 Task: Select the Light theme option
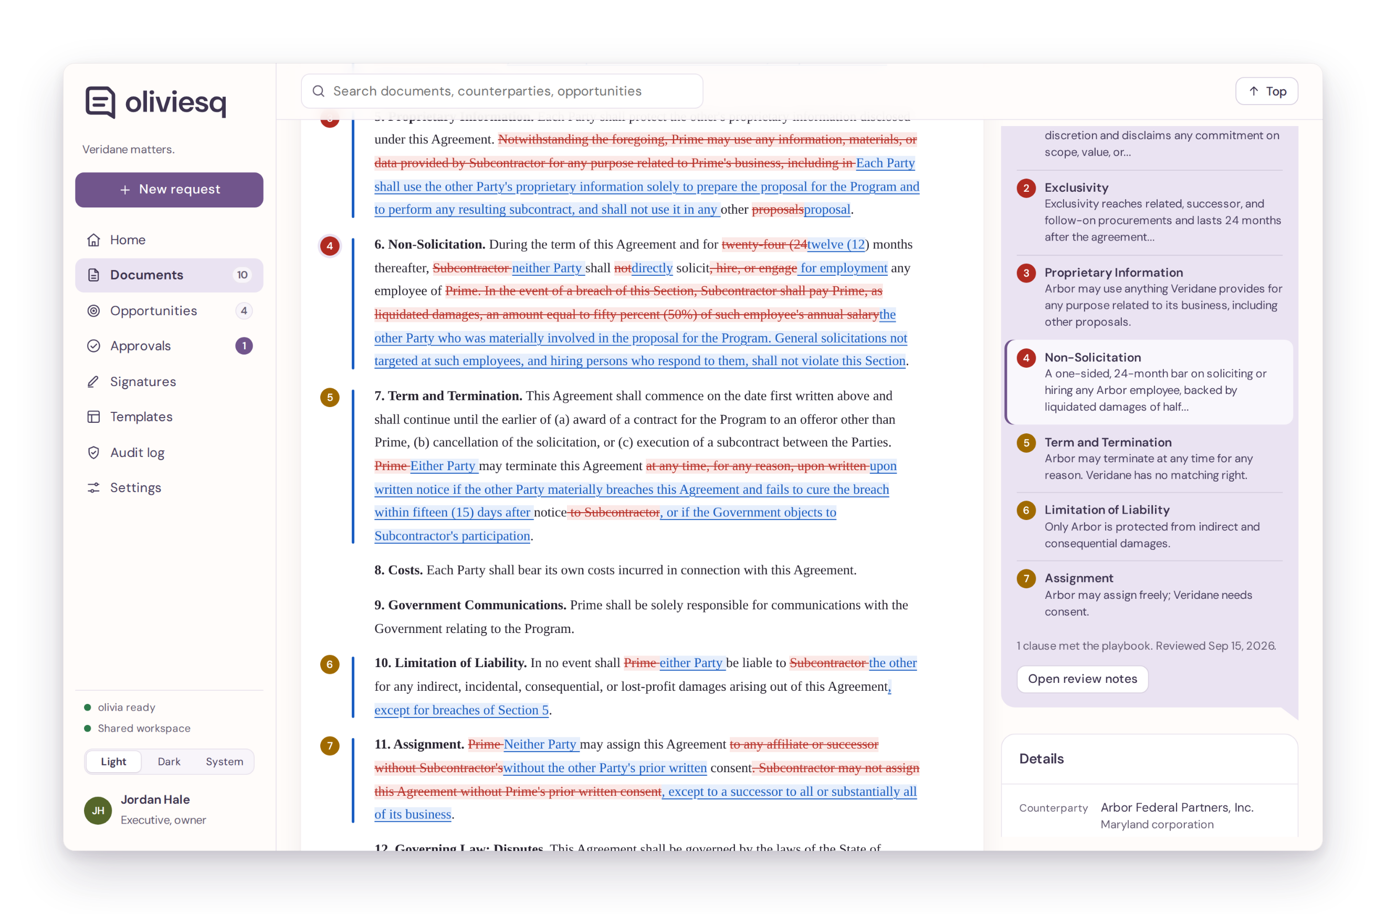pos(113,762)
